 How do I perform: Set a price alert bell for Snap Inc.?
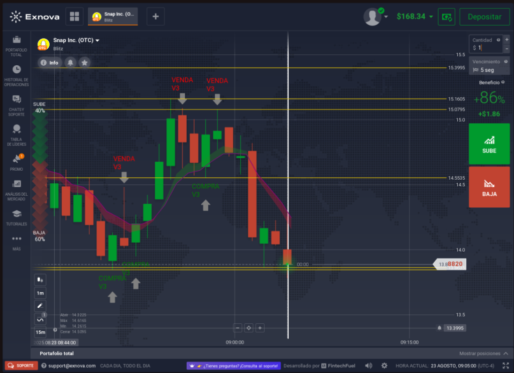(x=70, y=63)
